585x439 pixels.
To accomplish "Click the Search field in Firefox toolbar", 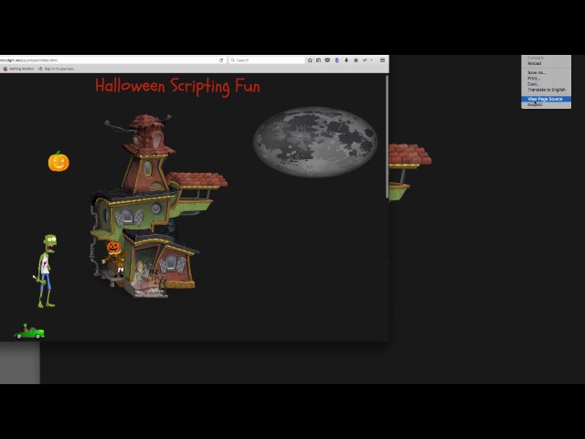I will click(x=267, y=60).
